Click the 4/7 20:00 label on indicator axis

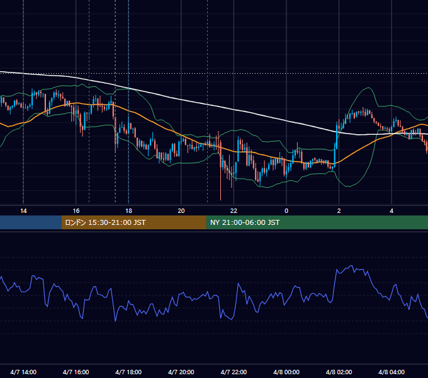click(x=181, y=372)
